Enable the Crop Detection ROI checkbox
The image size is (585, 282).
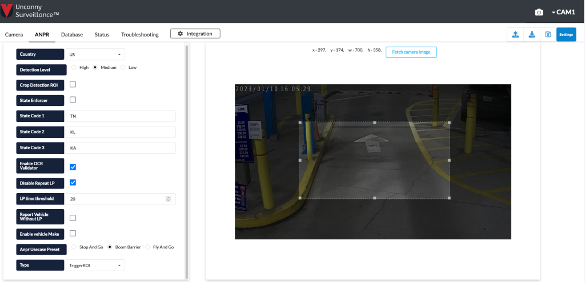(73, 84)
